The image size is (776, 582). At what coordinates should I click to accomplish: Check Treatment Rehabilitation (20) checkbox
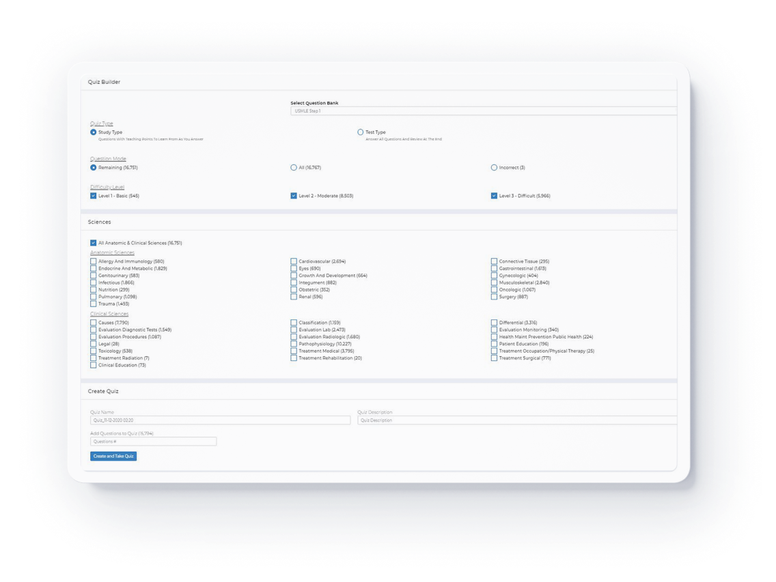pos(294,358)
